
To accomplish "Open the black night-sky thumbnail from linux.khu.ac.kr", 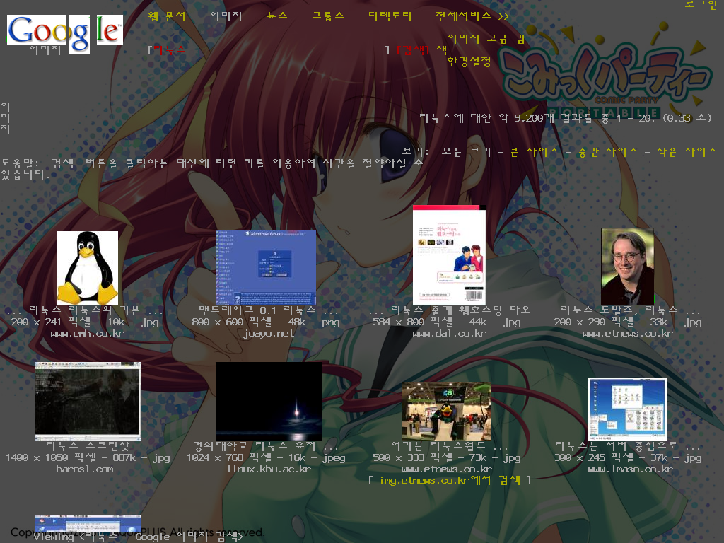I will pos(269,402).
